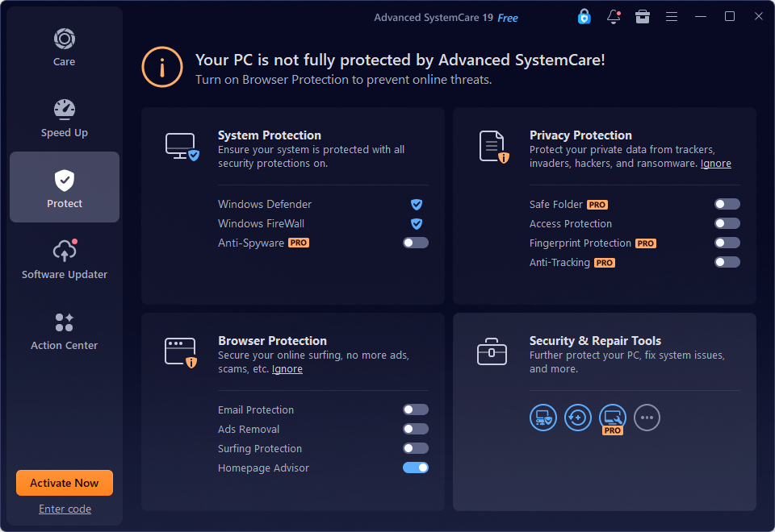Open the Speed Up gauge icon
The width and height of the screenshot is (775, 532).
65,110
